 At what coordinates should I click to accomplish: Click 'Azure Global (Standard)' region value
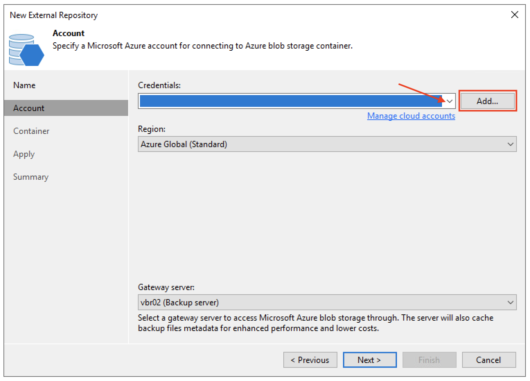pyautogui.click(x=184, y=144)
